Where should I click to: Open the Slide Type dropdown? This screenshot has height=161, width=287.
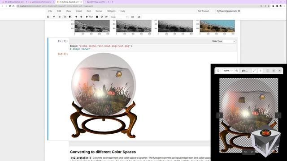229,41
